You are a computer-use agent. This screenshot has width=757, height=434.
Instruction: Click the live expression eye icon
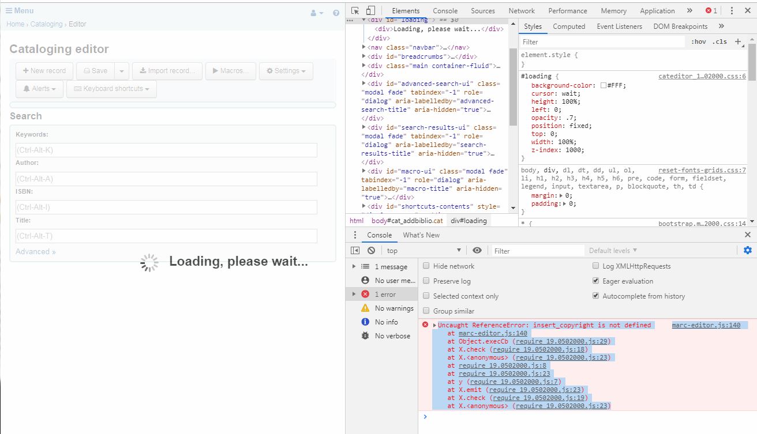[x=477, y=251]
